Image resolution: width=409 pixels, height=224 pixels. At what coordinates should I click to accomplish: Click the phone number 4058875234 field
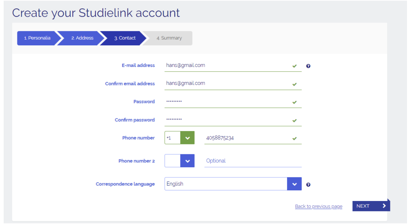247,138
